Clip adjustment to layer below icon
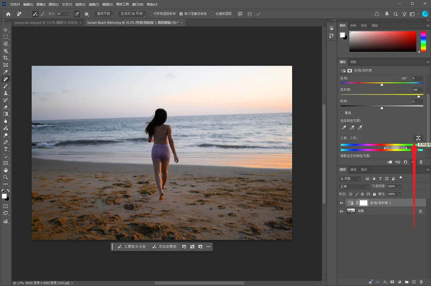Image resolution: width=431 pixels, height=286 pixels. [390, 162]
